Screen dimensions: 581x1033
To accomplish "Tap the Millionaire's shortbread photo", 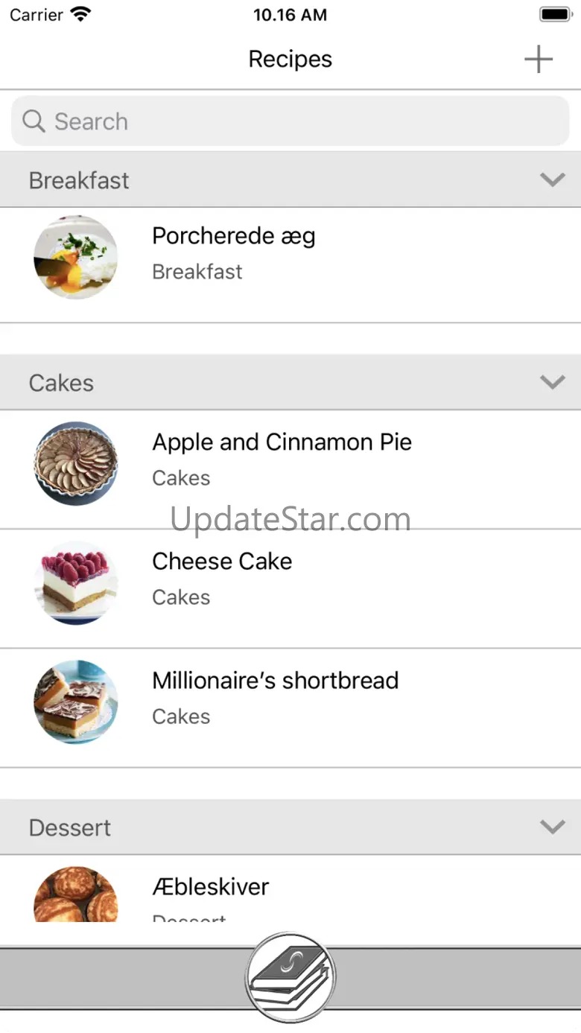I will 76,702.
